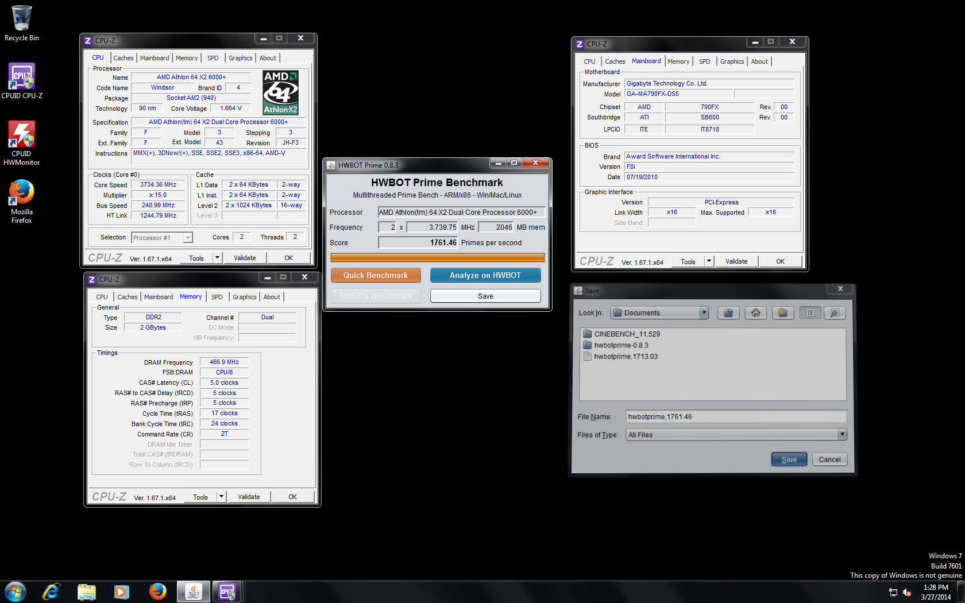Confirm Save in the Save dialog

pyautogui.click(x=789, y=459)
